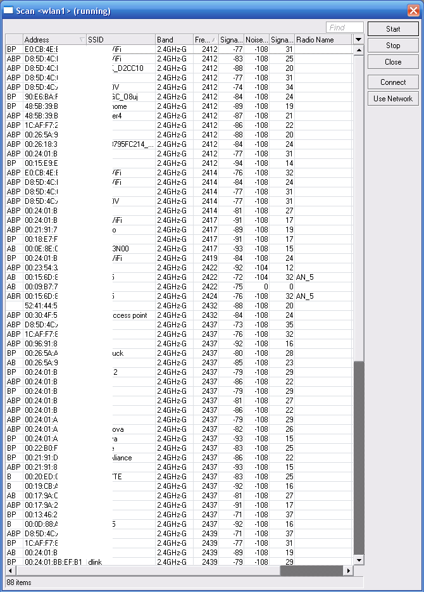
Task: Select the row with address 00:13:46:2
Action: point(179,515)
